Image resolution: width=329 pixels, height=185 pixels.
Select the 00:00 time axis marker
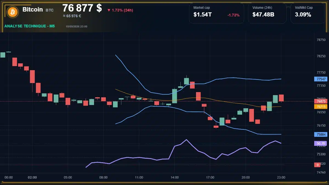coord(9,178)
